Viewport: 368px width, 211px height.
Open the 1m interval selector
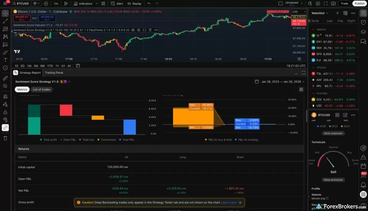pos(56,4)
